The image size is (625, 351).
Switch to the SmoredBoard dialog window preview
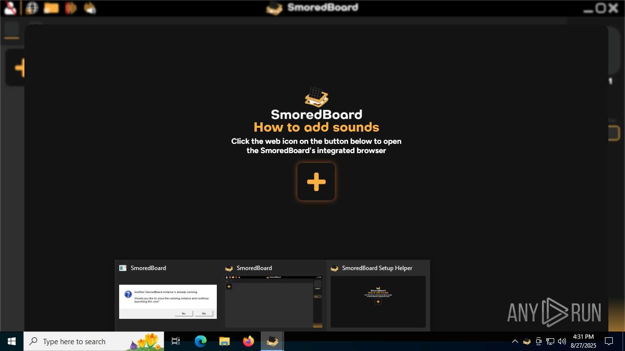[168, 296]
